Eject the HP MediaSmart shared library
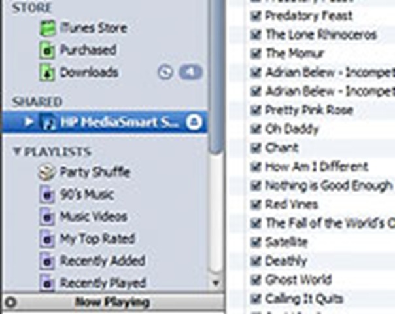Screen dimensions: 395x314 tap(194, 122)
